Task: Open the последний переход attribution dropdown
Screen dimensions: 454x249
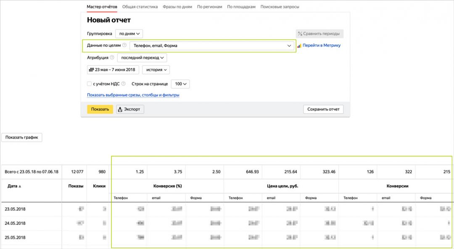Action: [x=142, y=58]
